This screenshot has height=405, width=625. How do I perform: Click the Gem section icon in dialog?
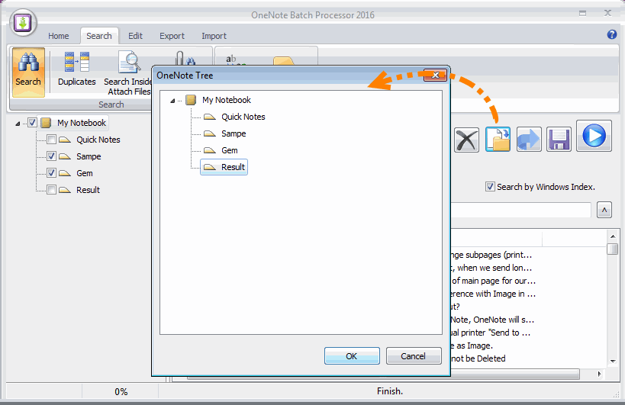point(210,150)
